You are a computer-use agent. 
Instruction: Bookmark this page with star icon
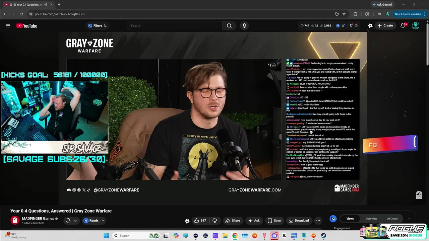pos(344,14)
